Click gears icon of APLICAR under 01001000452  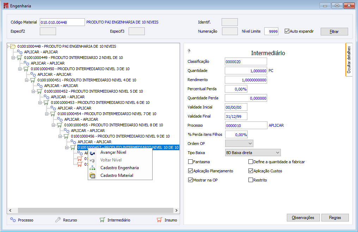click(47, 97)
